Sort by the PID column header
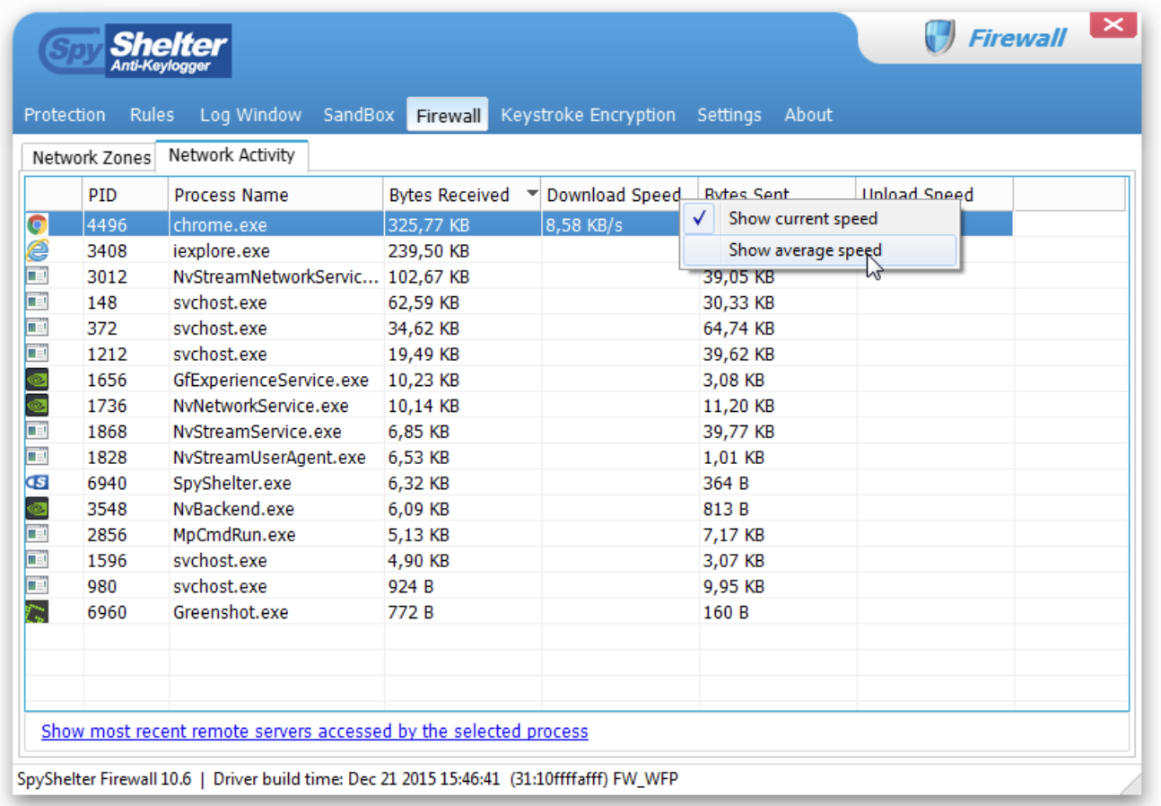This screenshot has width=1161, height=806. pyautogui.click(x=126, y=195)
